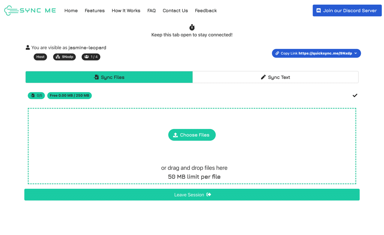Click the stopwatch connection icon
This screenshot has width=384, height=235.
192,27
